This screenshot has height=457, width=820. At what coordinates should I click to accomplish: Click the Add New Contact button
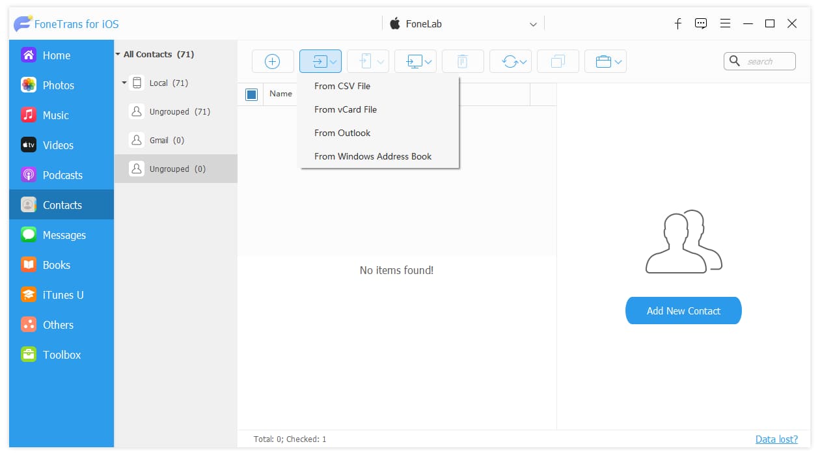click(683, 311)
